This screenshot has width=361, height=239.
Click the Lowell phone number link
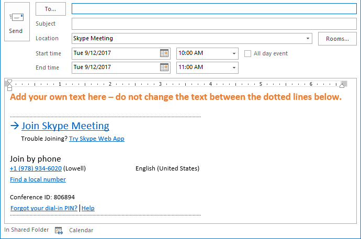point(36,168)
